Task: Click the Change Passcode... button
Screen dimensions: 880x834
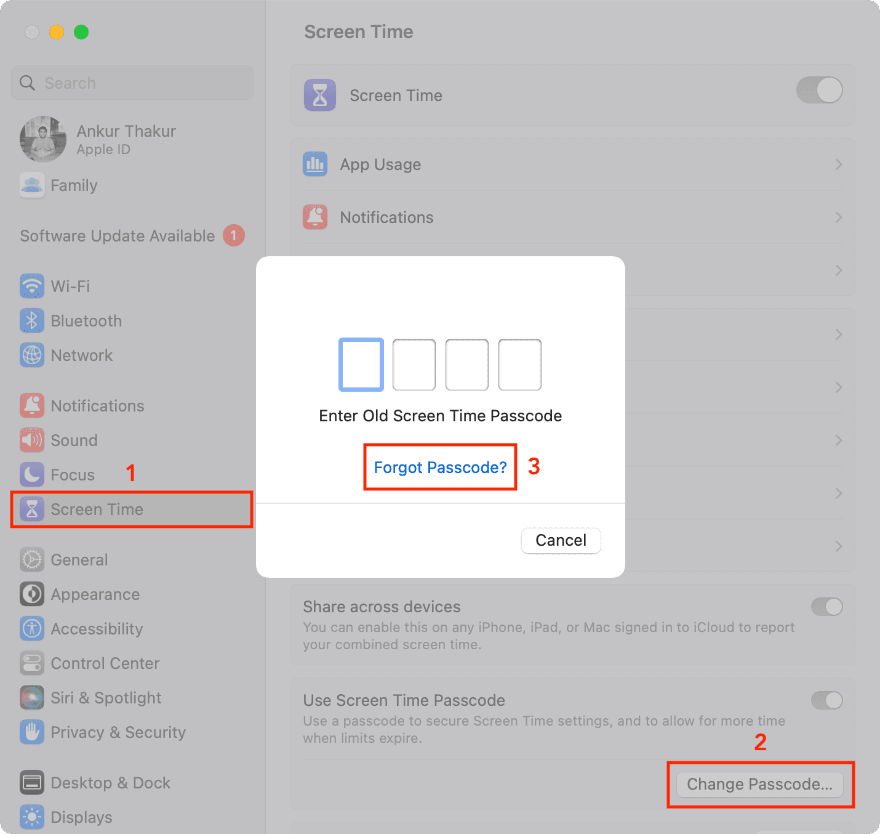Action: [760, 784]
